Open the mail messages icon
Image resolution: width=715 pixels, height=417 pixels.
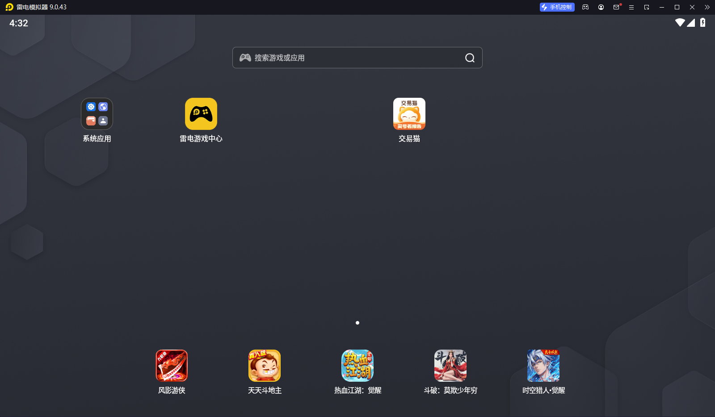(x=616, y=7)
